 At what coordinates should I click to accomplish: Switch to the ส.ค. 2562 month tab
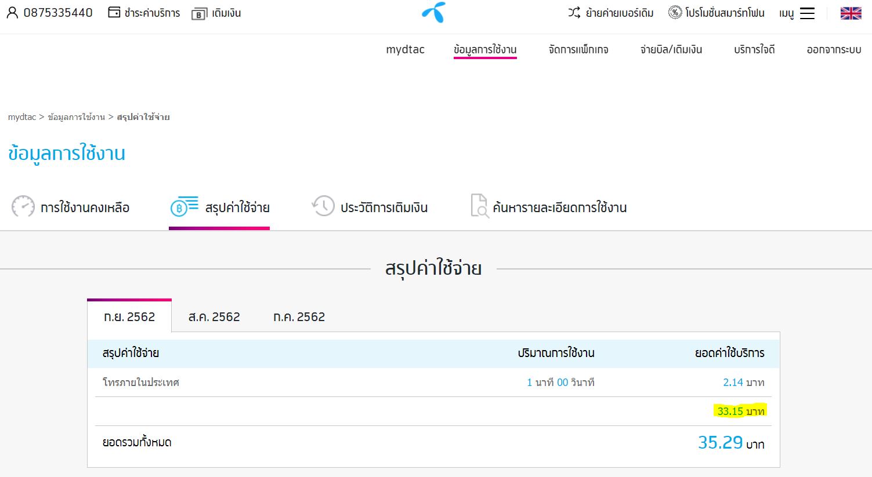[x=214, y=316]
